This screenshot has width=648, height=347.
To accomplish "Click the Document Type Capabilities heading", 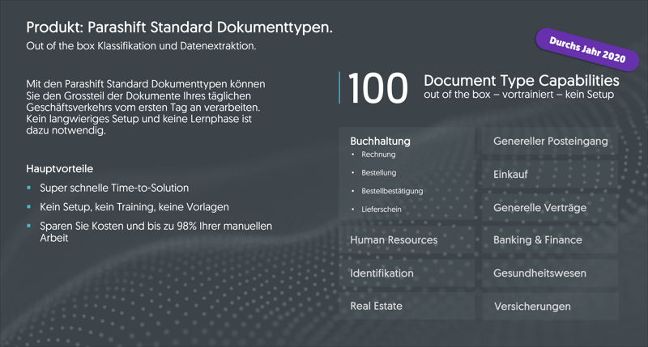I will tap(522, 80).
